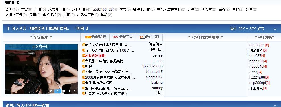Click orange icon beside 堵车别堵心 topic
Viewport: 281px width, 107px height.
83,72
